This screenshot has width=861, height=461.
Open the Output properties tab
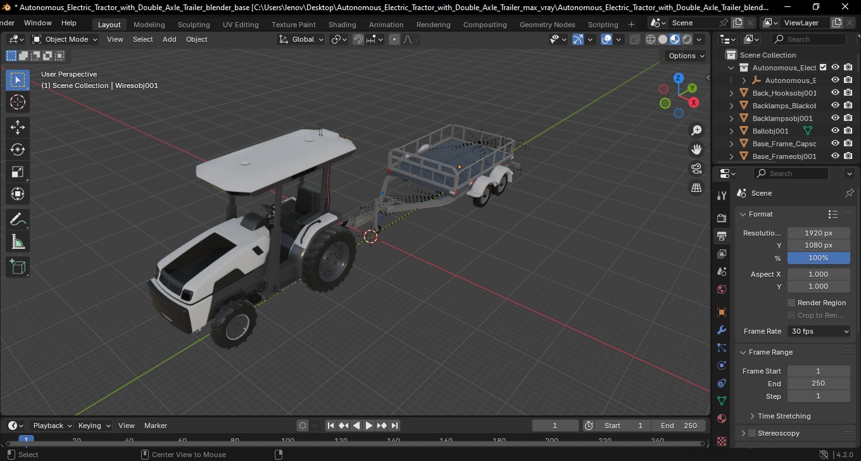[722, 236]
